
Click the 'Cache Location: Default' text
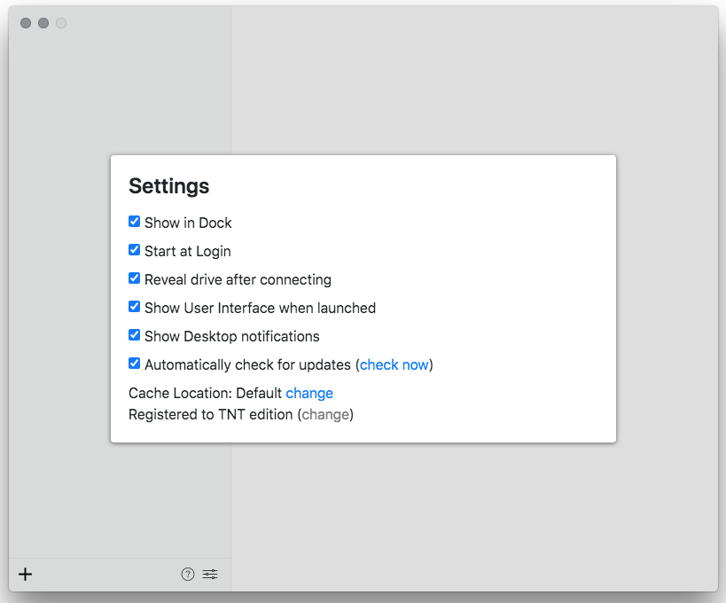point(205,393)
